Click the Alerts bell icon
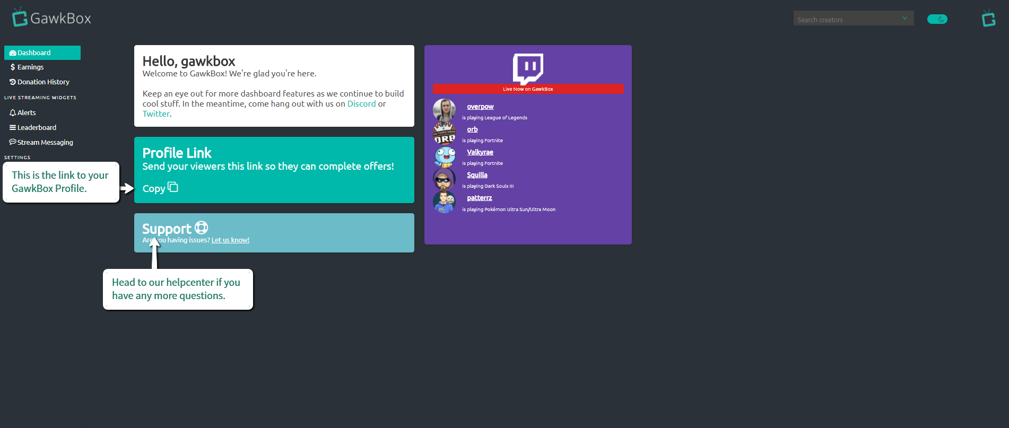The image size is (1009, 428). 13,113
